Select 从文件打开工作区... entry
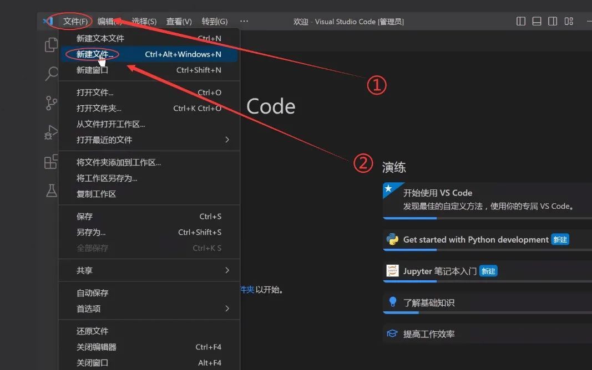Viewport: 592px width, 370px height. pos(149,124)
